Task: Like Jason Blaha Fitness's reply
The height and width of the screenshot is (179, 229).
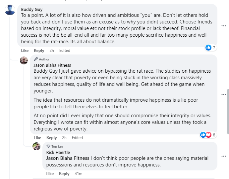Action: click(37, 138)
